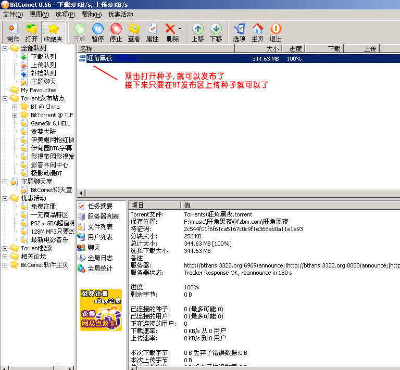Switch to the 用户列表 tab
Screen dimensions: 400x370
pyautogui.click(x=100, y=237)
